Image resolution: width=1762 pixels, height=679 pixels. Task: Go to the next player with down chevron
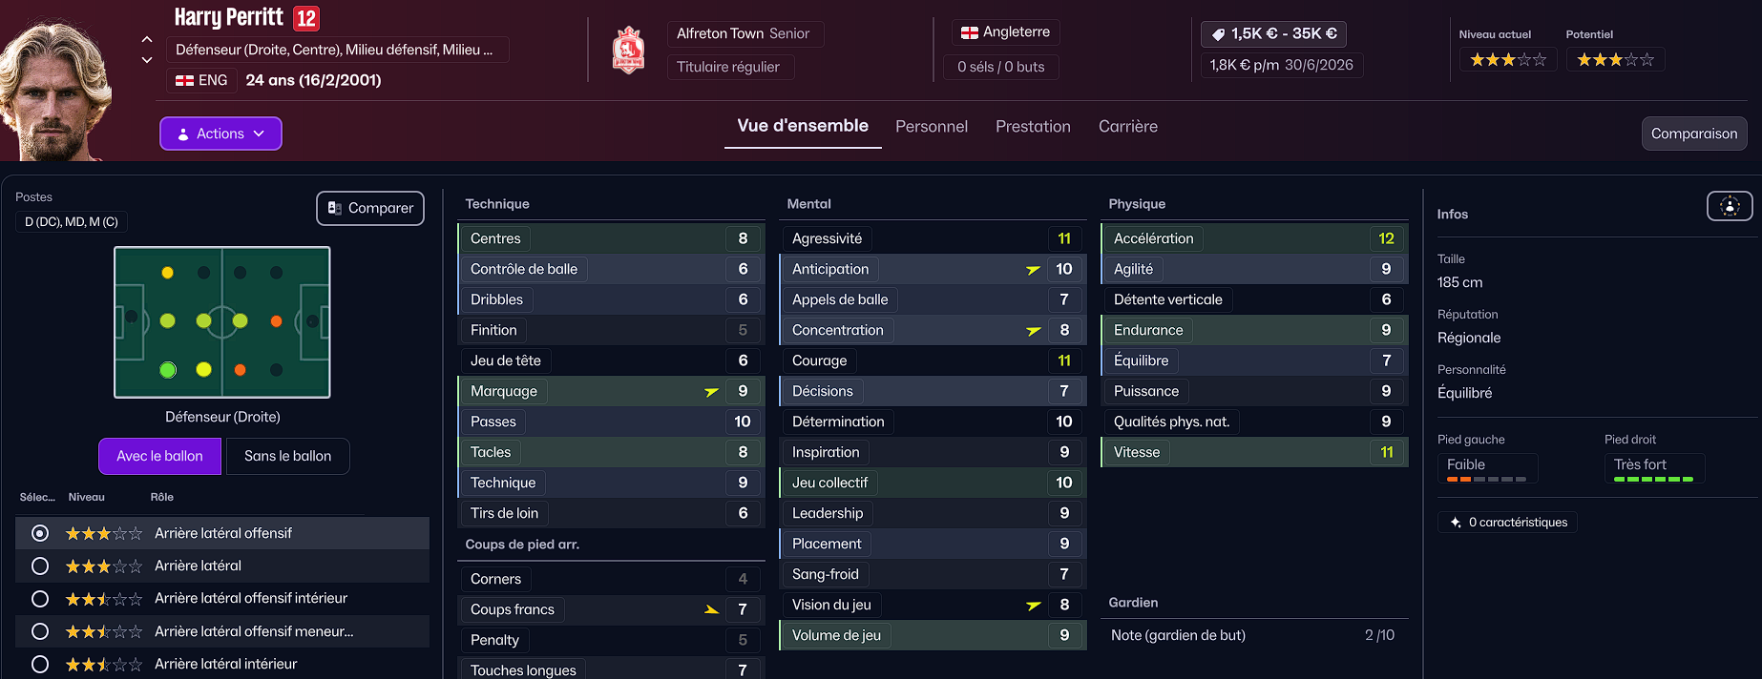pos(147,60)
